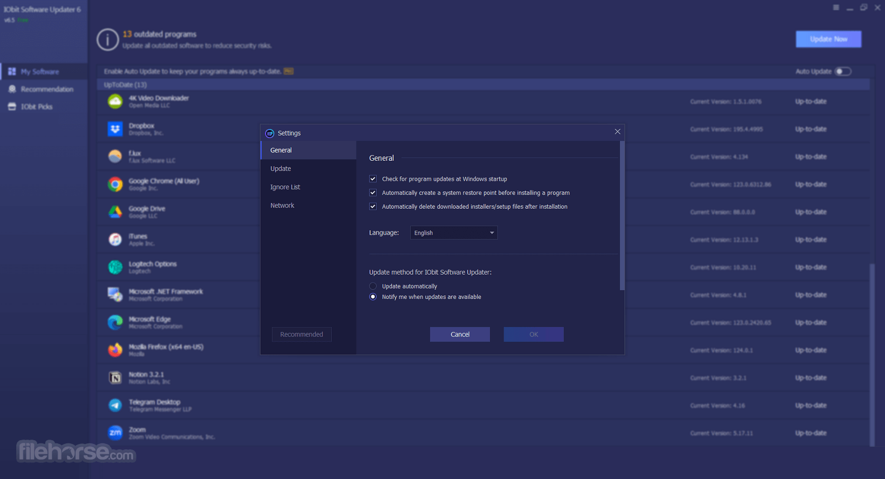Switch to the Update settings tab
This screenshot has width=885, height=479.
click(x=309, y=168)
